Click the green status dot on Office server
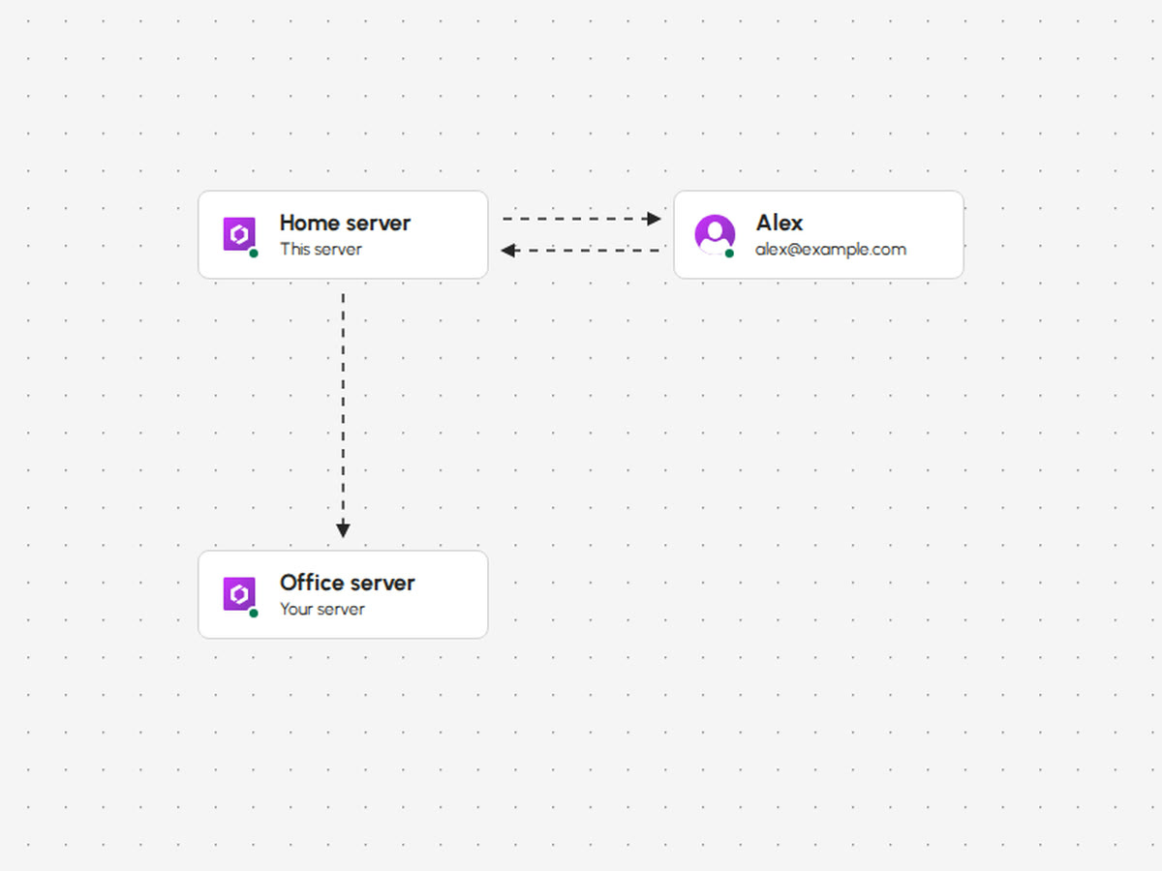 (x=254, y=613)
